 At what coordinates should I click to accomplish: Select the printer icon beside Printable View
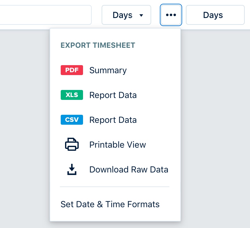pyautogui.click(x=72, y=144)
